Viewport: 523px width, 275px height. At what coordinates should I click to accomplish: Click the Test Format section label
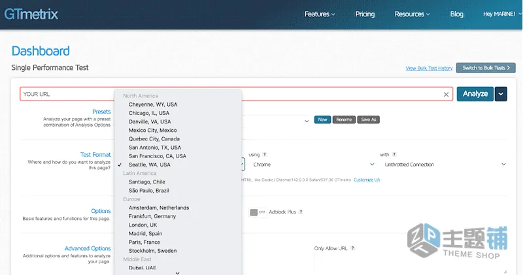[95, 155]
